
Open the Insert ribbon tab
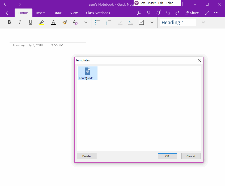40,13
